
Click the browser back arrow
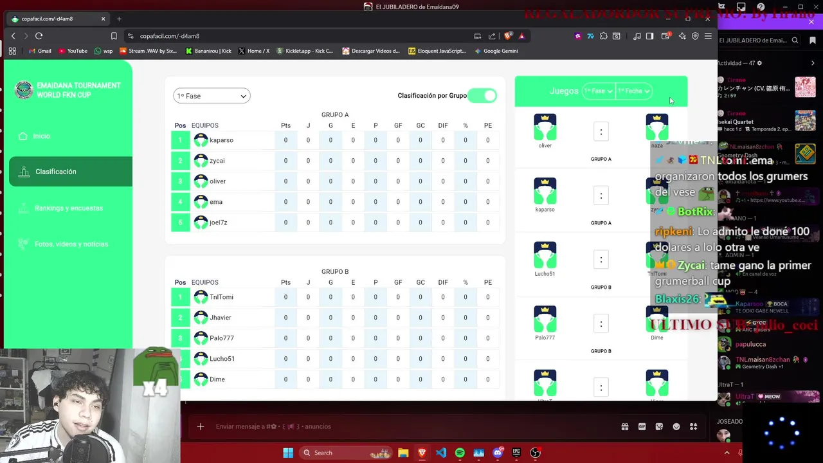(13, 36)
